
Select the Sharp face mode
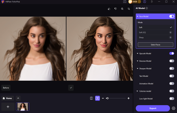(x=155, y=37)
